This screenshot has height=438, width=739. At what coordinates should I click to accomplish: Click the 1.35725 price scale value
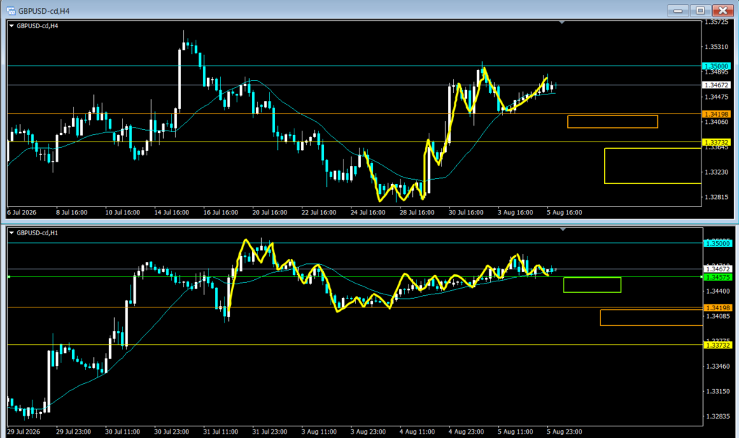tap(717, 22)
